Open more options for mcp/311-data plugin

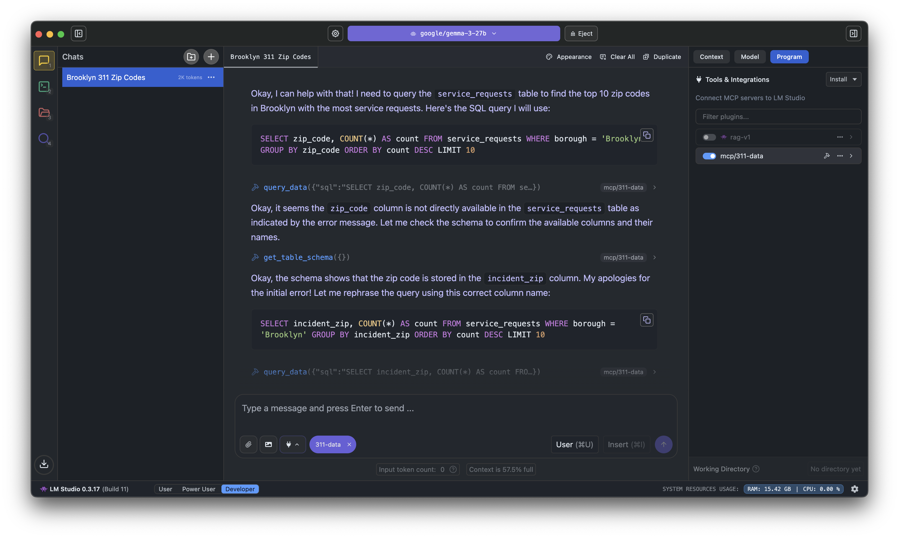pyautogui.click(x=840, y=156)
